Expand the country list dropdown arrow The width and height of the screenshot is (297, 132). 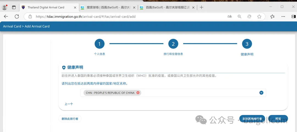tap(261, 93)
